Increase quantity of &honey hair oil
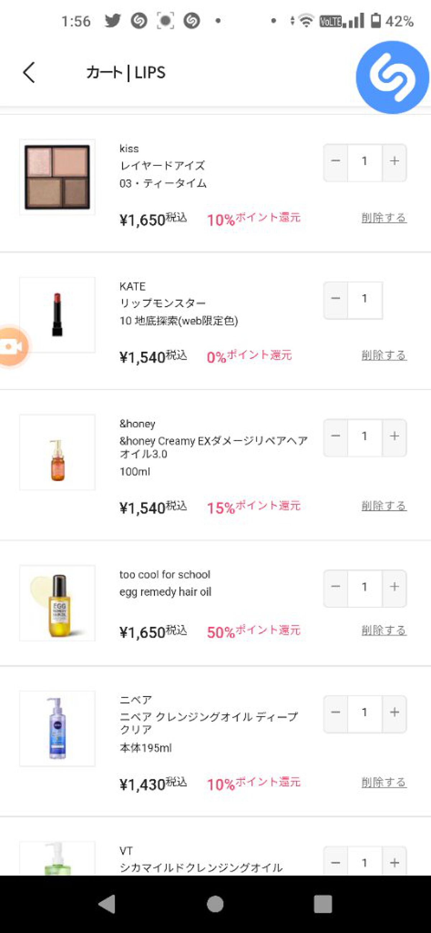 (394, 436)
